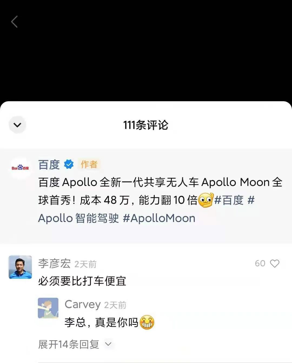The height and width of the screenshot is (363, 292).
Task: Tap the 作者 author tag
Action: [89, 164]
